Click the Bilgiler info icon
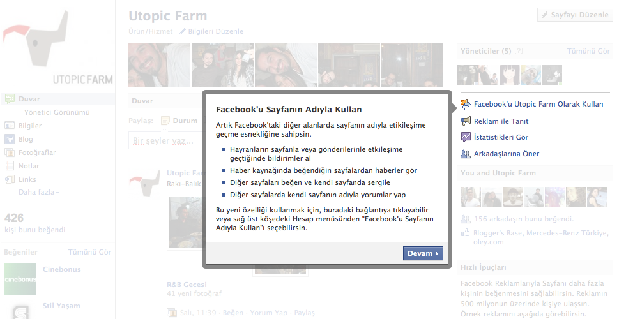Viewport: 626px width, 319px height. pos(9,126)
